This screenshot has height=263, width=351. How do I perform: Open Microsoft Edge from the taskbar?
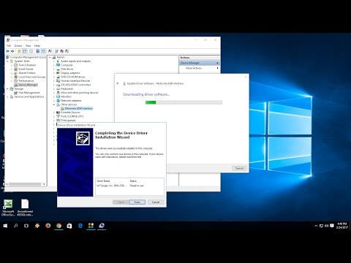pos(80,226)
